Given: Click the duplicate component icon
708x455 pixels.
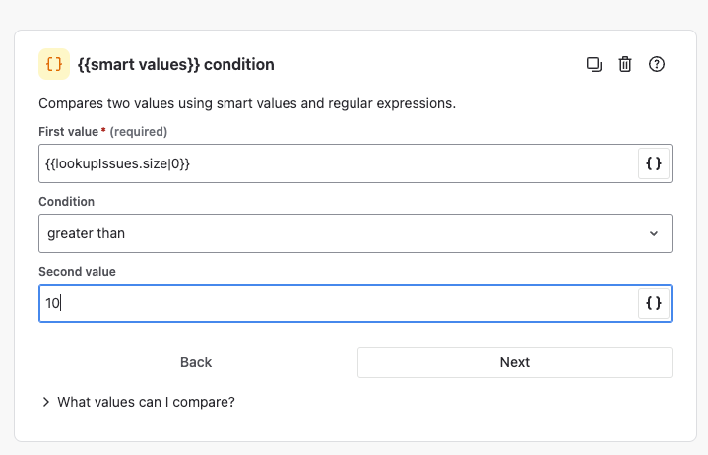Looking at the screenshot, I should pyautogui.click(x=594, y=64).
